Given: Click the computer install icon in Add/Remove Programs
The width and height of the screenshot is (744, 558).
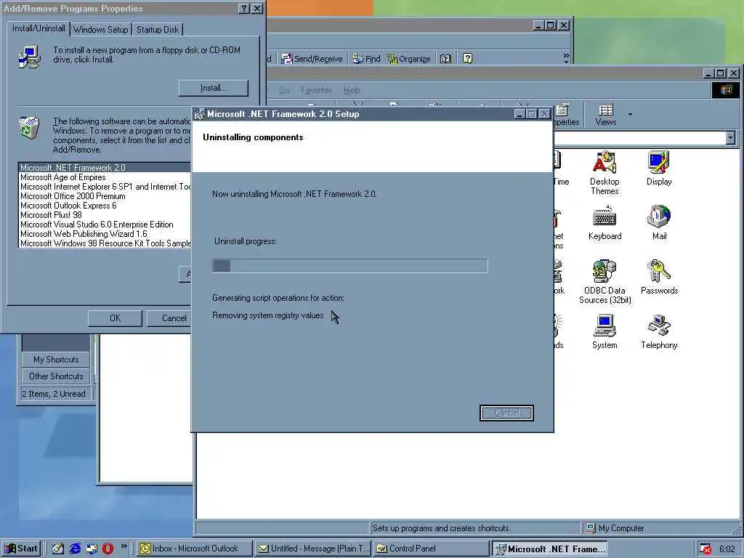Looking at the screenshot, I should tap(29, 57).
